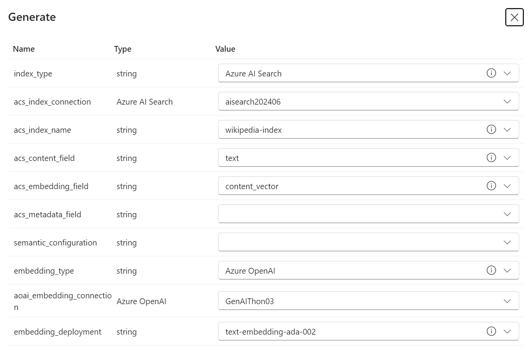Select the Generate dialog title
The height and width of the screenshot is (357, 530).
32,17
